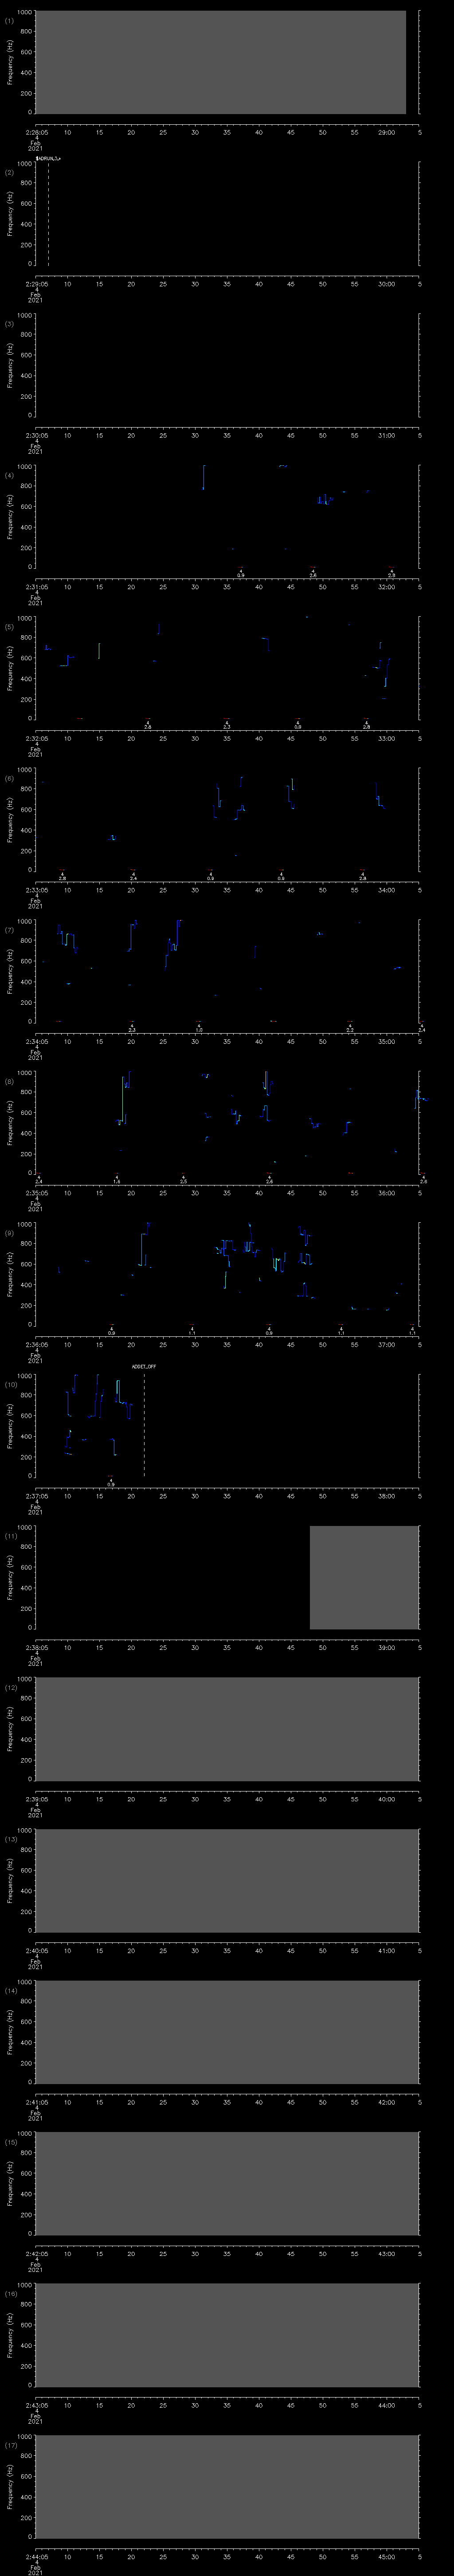Click the gray data-gap block in panel 11
The width and height of the screenshot is (454, 2576).
(364, 1578)
